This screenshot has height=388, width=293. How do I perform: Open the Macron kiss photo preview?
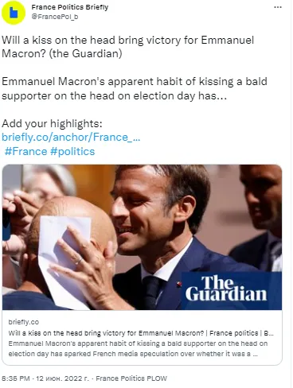[142, 237]
